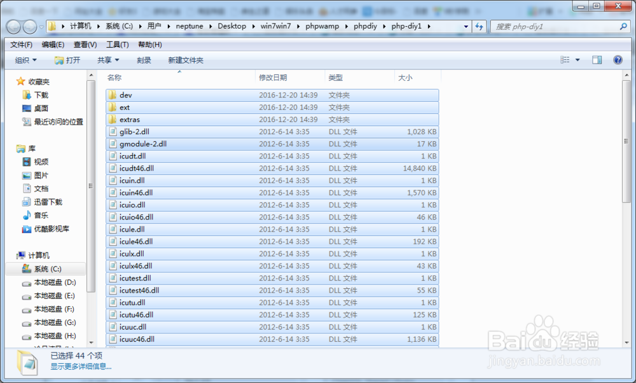Select 本地磁盘 (E:) drive
Image resolution: width=636 pixels, height=383 pixels.
(54, 296)
